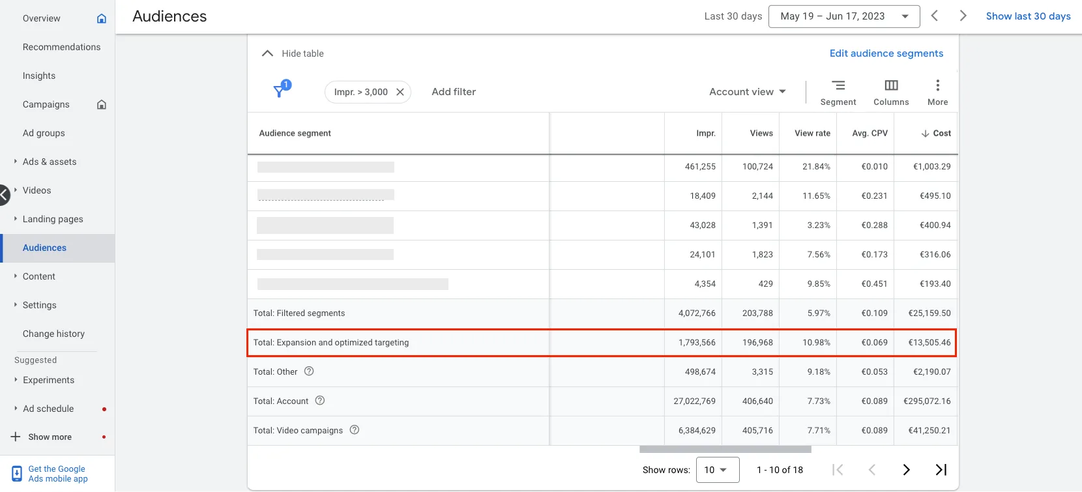Click Edit audience segments link
The image size is (1082, 492).
tap(886, 53)
